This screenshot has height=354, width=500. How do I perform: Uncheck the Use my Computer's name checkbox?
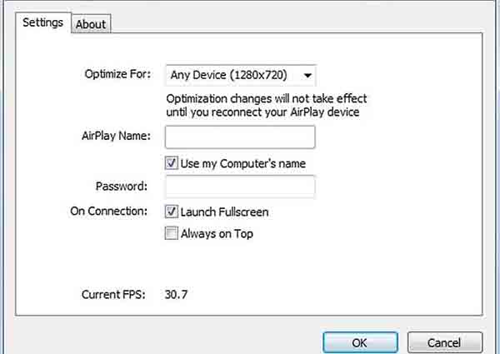172,162
